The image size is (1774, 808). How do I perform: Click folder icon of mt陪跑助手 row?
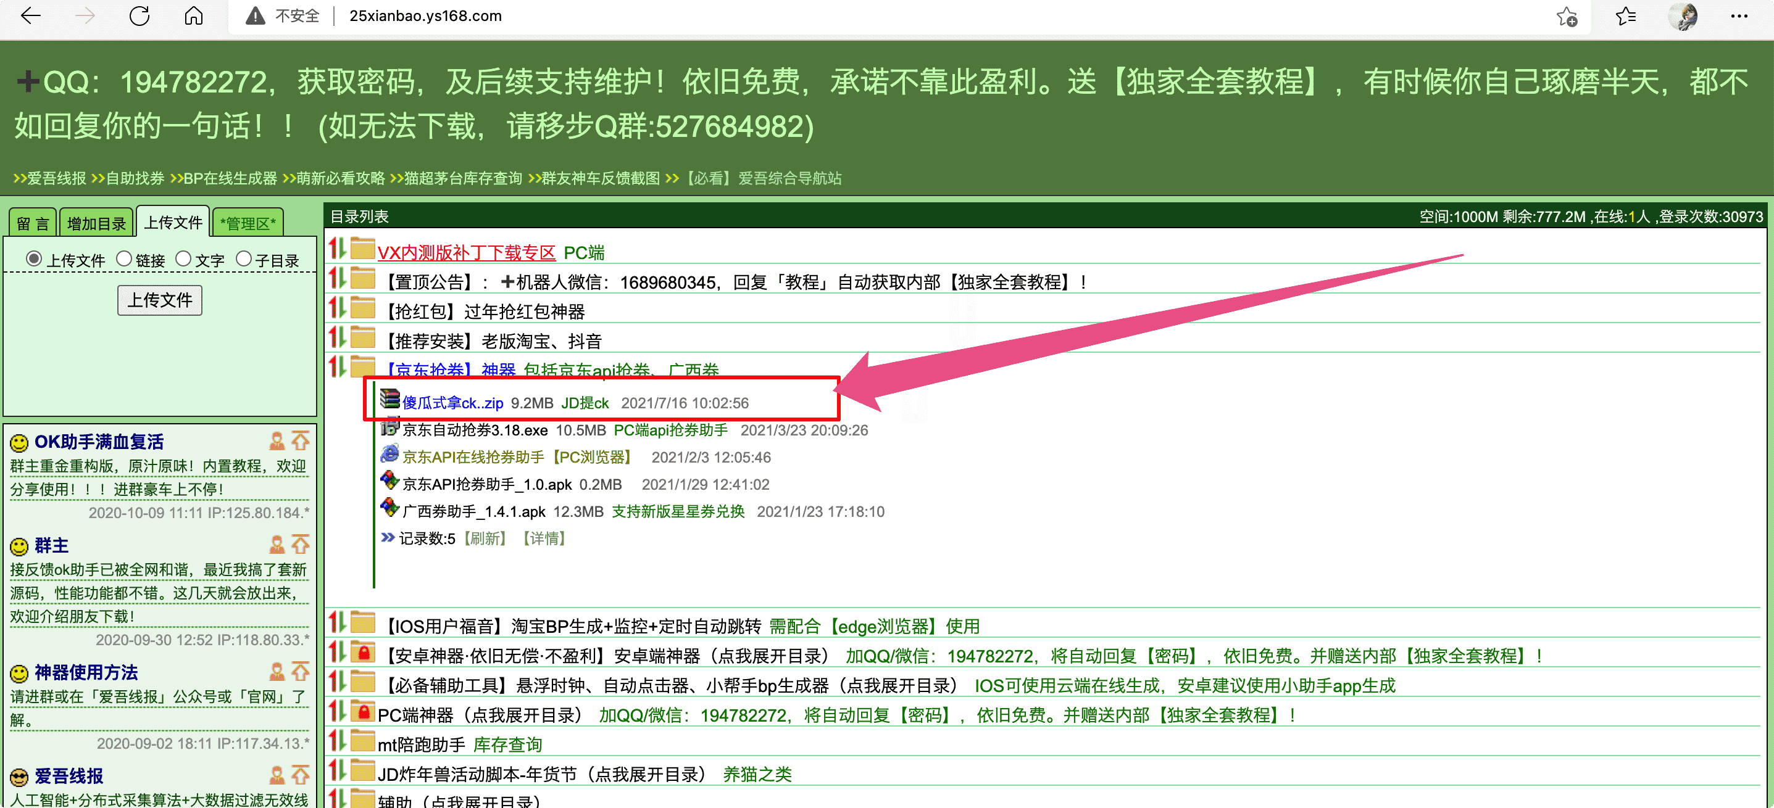tap(362, 740)
